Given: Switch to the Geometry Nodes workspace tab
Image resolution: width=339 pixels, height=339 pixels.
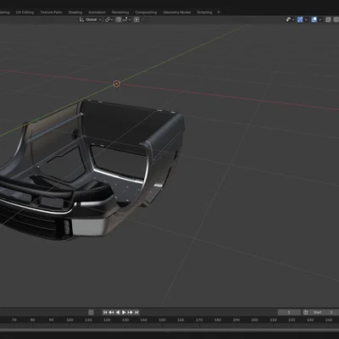Looking at the screenshot, I should (177, 12).
